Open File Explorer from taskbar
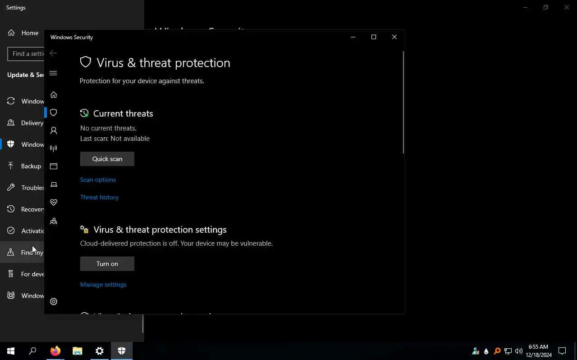The image size is (577, 360). pyautogui.click(x=77, y=351)
